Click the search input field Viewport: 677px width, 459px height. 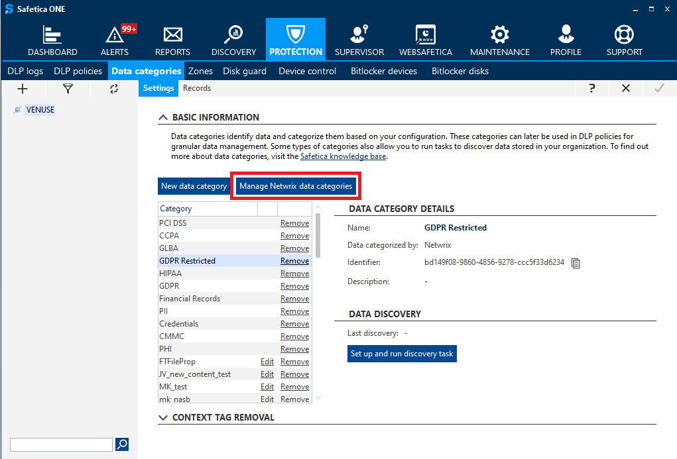[x=61, y=444]
